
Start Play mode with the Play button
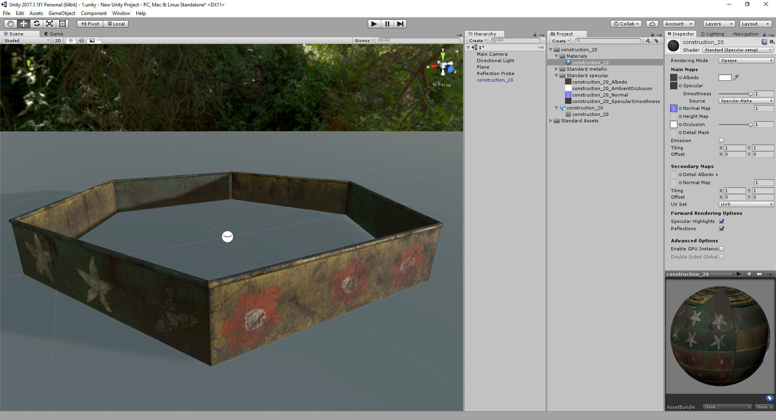click(374, 24)
